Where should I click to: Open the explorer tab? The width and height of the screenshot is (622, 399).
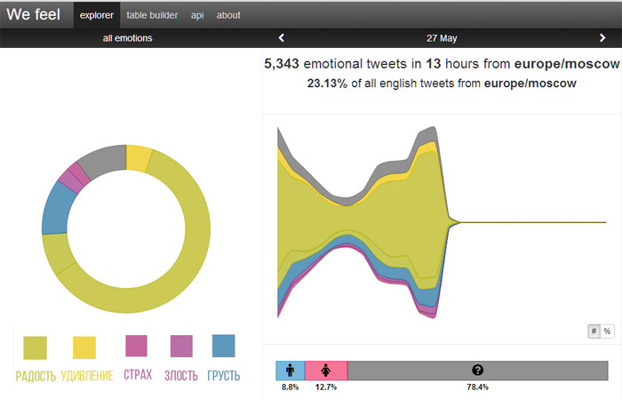click(95, 15)
